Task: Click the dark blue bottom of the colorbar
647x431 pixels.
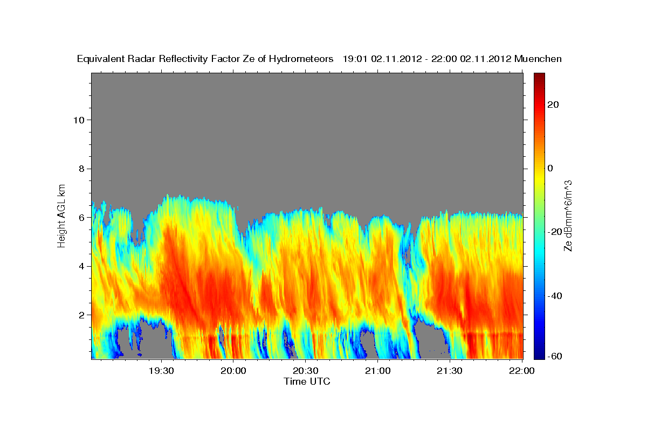Action: pos(539,356)
